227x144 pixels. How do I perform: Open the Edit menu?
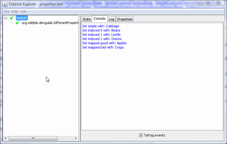[x=15, y=11]
